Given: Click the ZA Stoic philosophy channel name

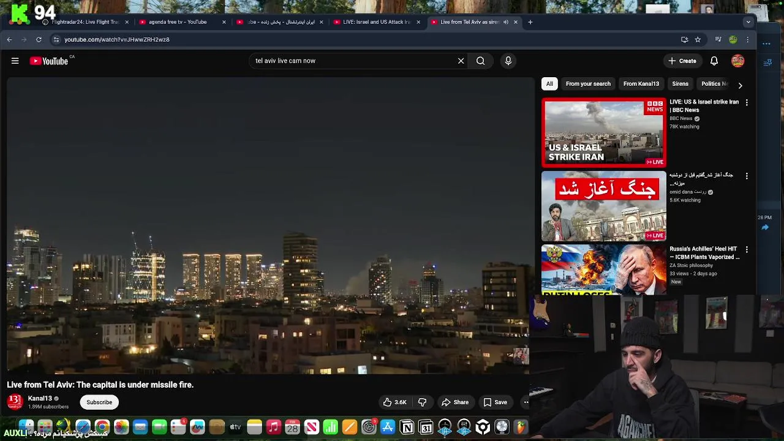Looking at the screenshot, I should pyautogui.click(x=691, y=265).
